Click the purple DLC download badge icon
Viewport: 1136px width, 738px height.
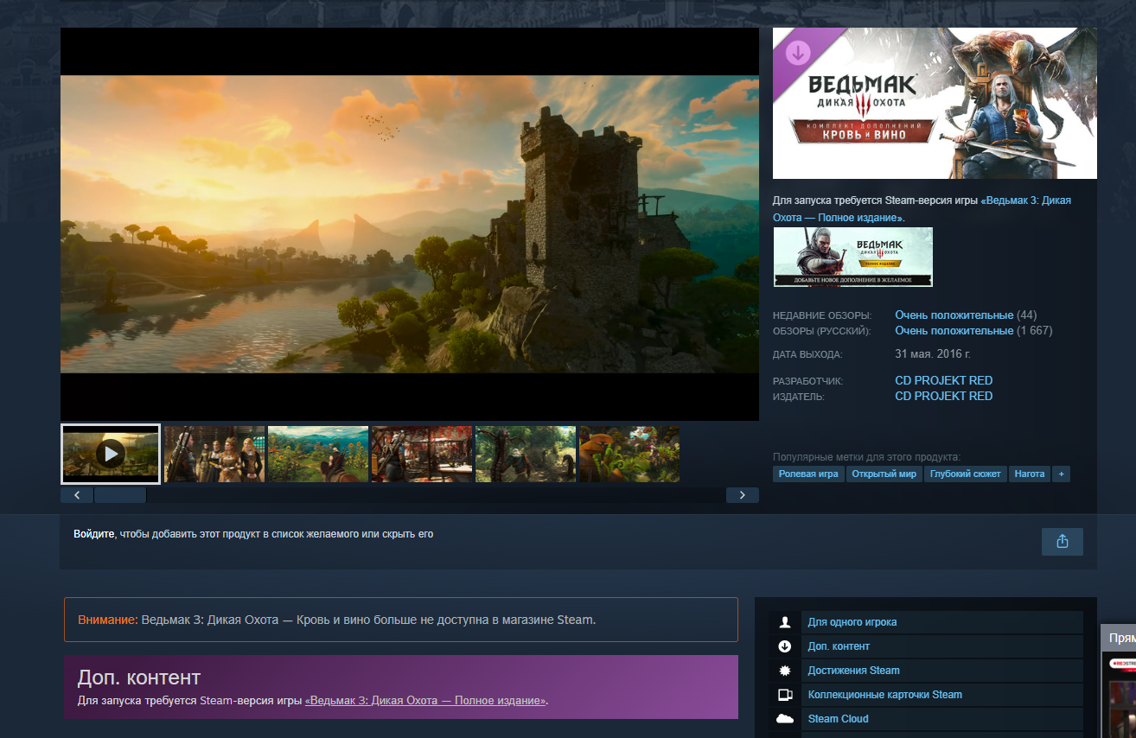(797, 53)
